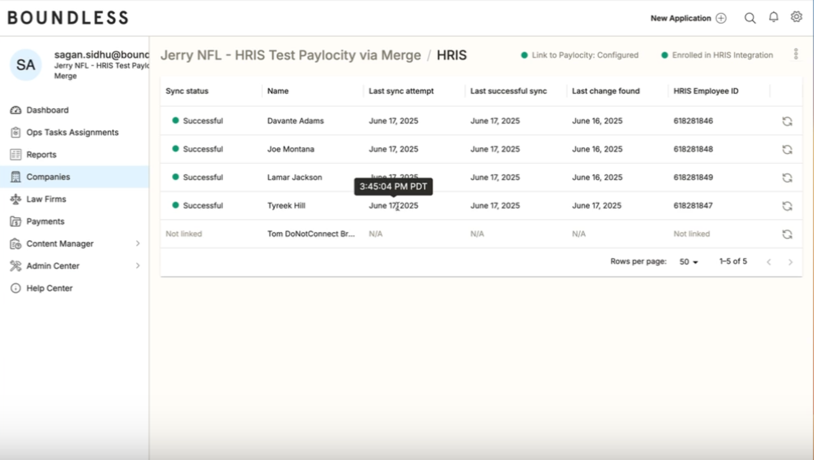Screen dimensions: 814x460
Task: Resync Tyreek Hill using the refresh icon
Action: click(x=787, y=206)
